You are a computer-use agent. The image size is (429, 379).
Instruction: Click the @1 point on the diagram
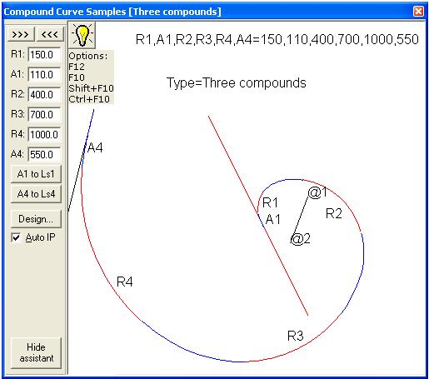(x=317, y=192)
